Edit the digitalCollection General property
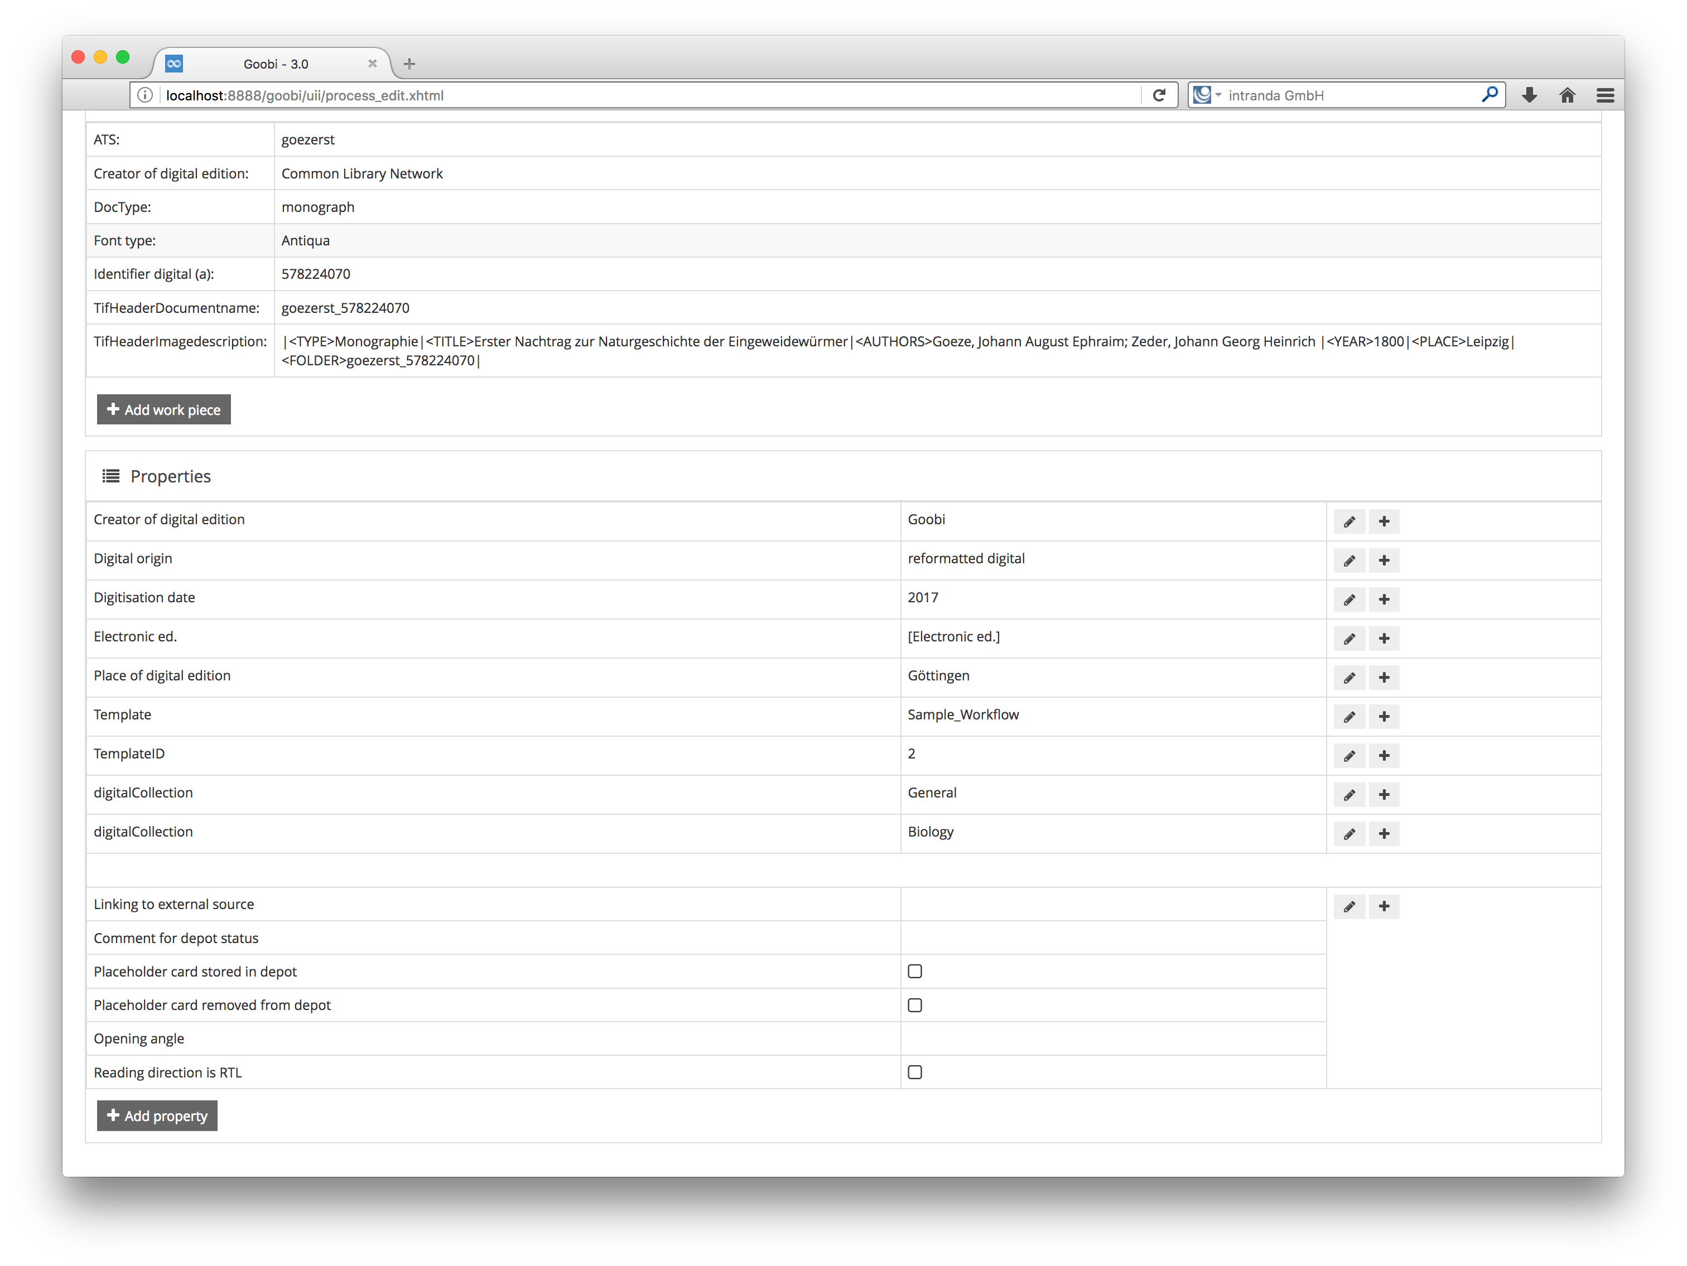1687x1266 pixels. (1349, 795)
